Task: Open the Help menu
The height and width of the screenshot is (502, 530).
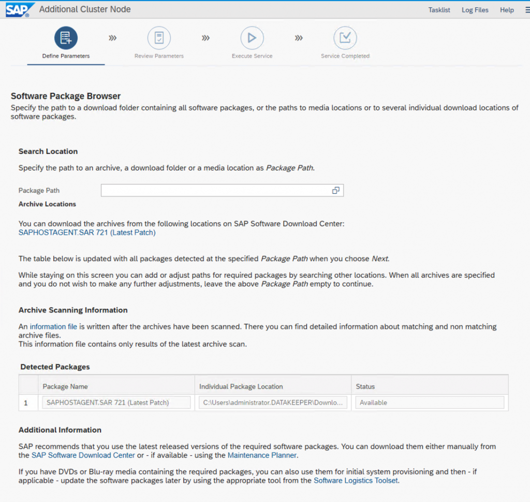Action: 507,10
